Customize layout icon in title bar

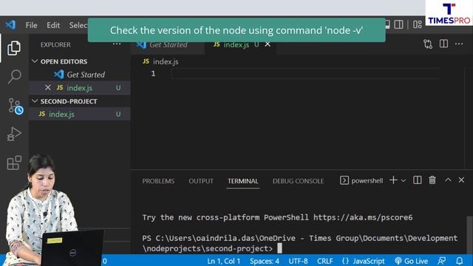pos(418,24)
